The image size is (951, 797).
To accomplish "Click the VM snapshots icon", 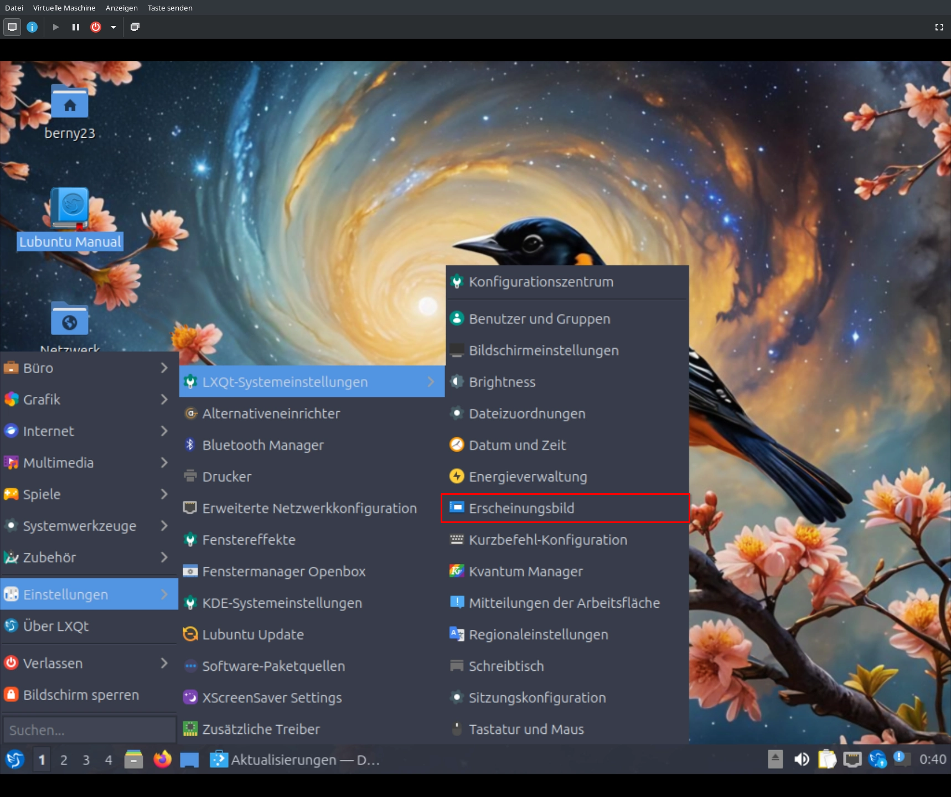I will [x=135, y=27].
